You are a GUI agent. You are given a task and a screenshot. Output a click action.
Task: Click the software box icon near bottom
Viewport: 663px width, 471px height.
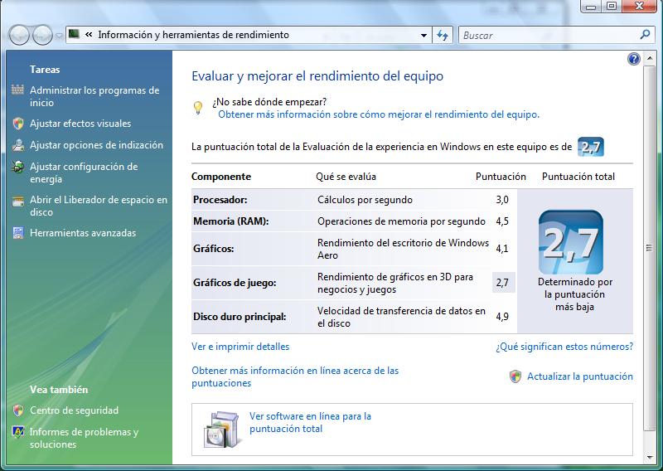pyautogui.click(x=220, y=428)
